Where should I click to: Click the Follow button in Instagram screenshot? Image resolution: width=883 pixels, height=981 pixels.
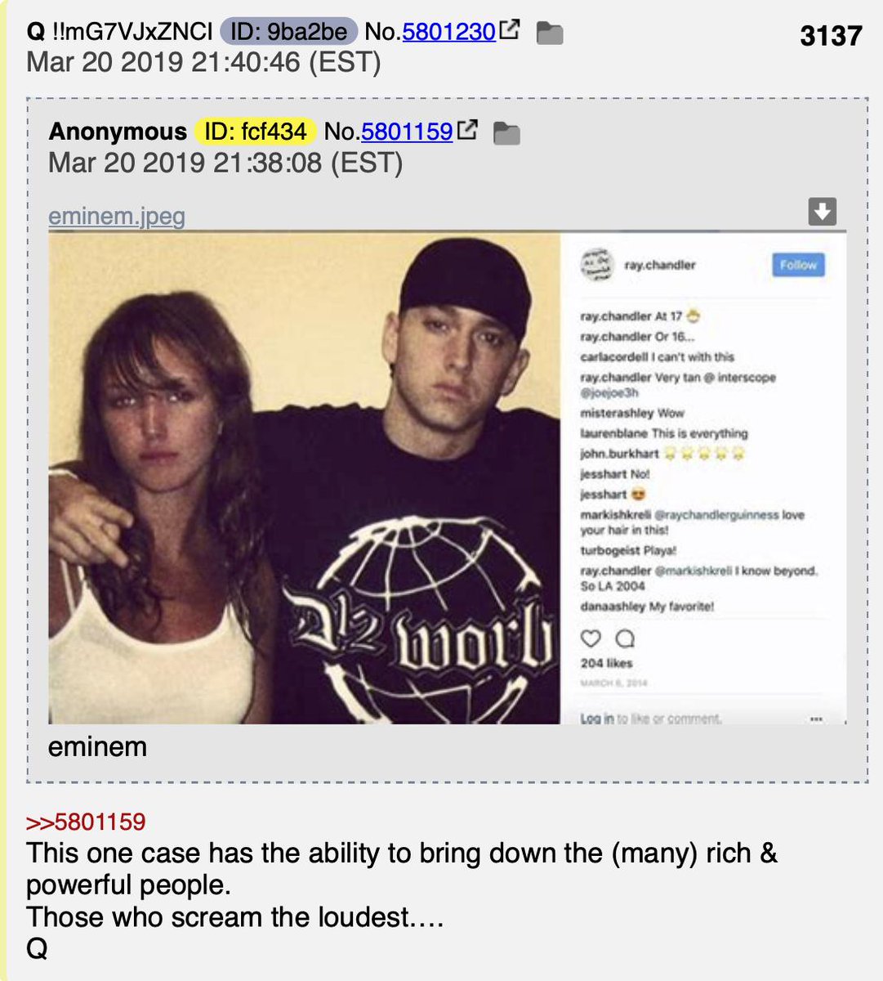[798, 265]
